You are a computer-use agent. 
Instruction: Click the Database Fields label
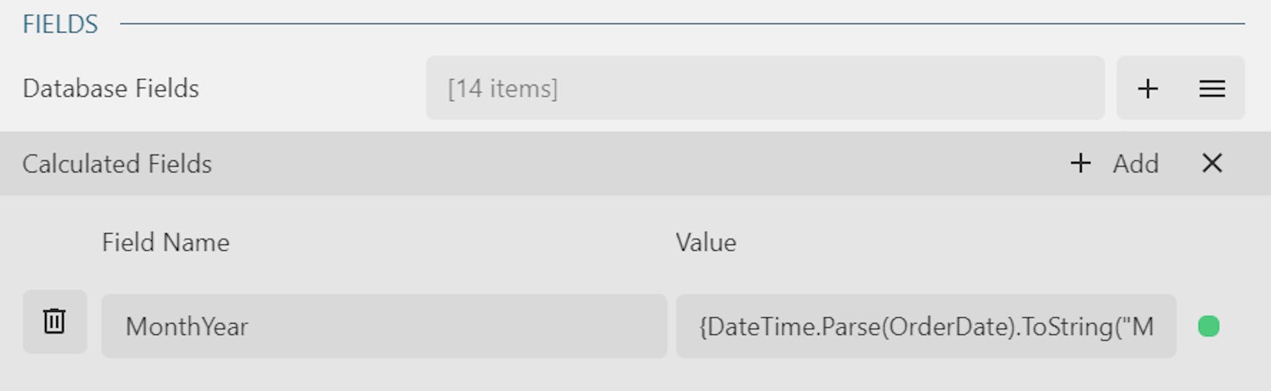[x=111, y=88]
